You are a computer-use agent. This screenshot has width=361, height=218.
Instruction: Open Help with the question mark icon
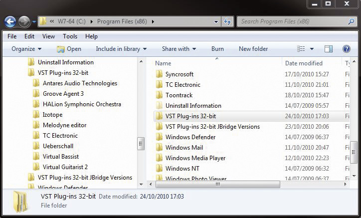pos(346,49)
